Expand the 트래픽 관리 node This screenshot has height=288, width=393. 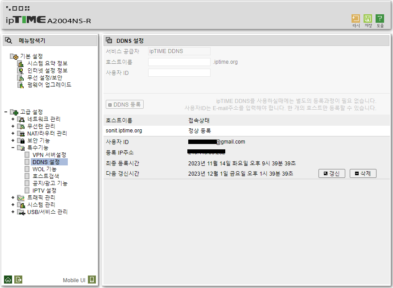point(13,197)
